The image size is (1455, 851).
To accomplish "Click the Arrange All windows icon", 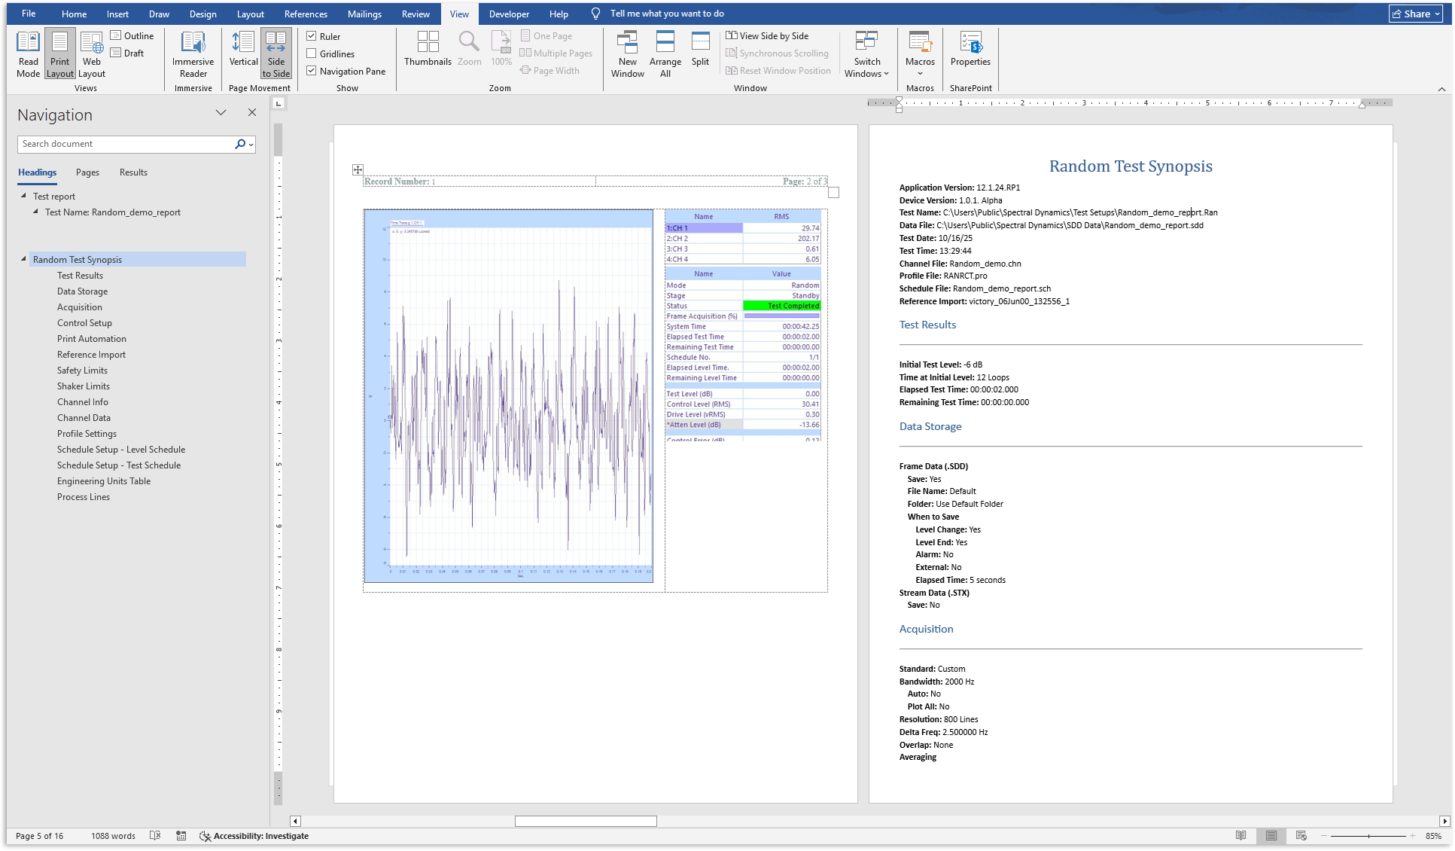I will click(665, 53).
